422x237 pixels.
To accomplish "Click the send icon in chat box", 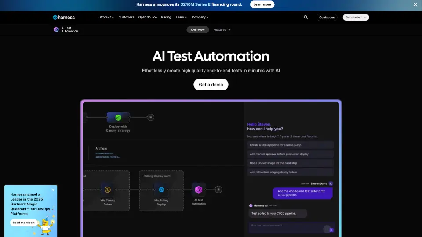I will point(331,230).
